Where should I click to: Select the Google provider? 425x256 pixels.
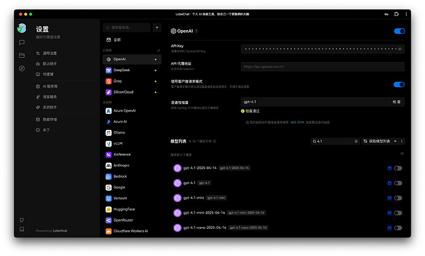point(132,188)
